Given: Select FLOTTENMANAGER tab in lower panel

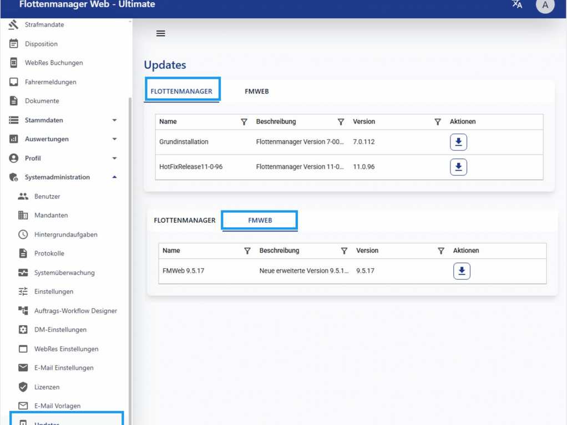Looking at the screenshot, I should 184,221.
